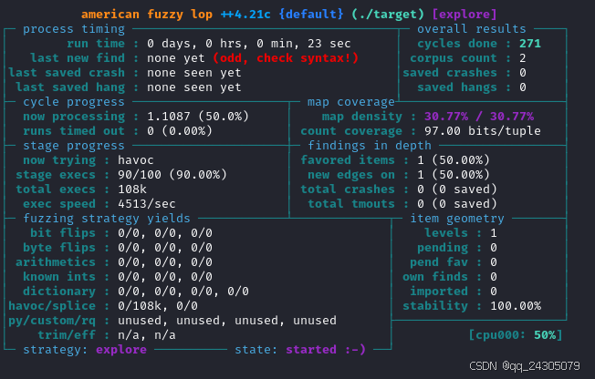This screenshot has width=595, height=379.
Task: Click the state 'started :-)' text
Action: point(326,350)
